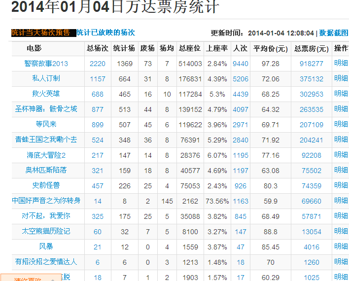The width and height of the screenshot is (349, 281).
Task: Click attendance 4439 for 救火英雄
Action: pyautogui.click(x=241, y=94)
